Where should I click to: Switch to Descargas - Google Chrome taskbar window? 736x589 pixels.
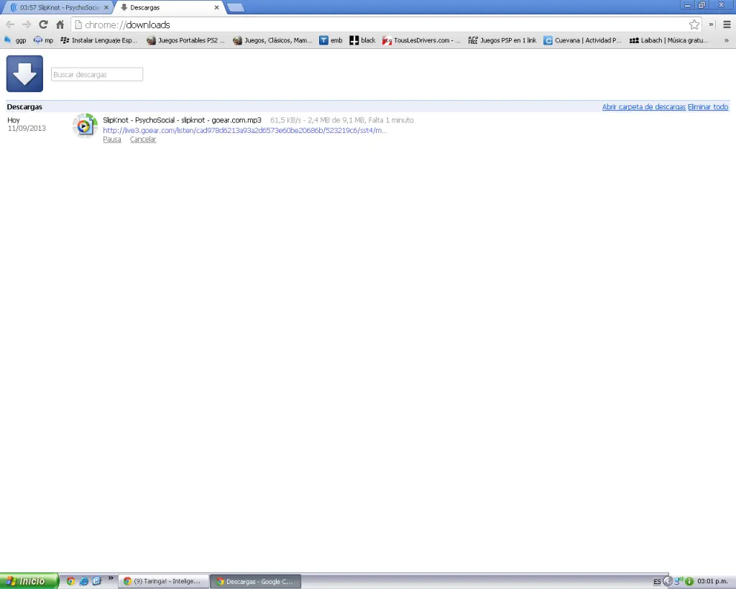tap(255, 582)
